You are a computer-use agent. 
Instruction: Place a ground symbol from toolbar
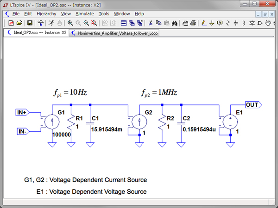(x=212, y=23)
